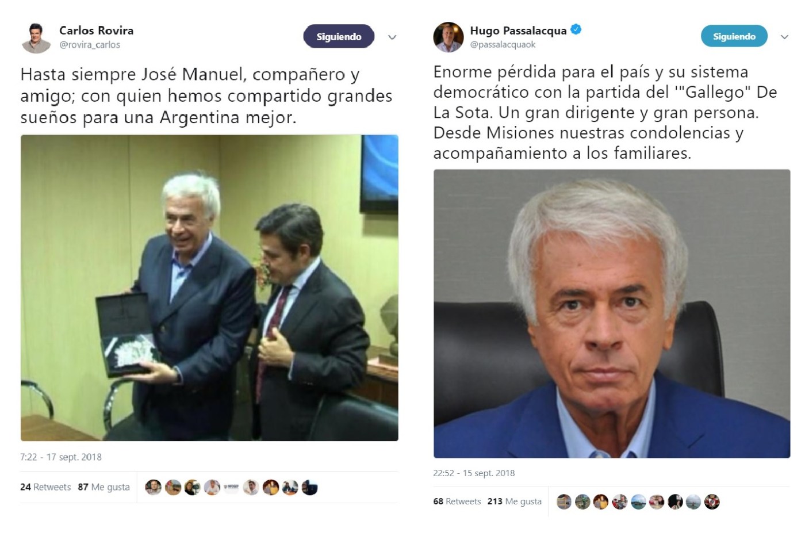
Task: View the 87 Me gusta list
Action: coord(104,487)
